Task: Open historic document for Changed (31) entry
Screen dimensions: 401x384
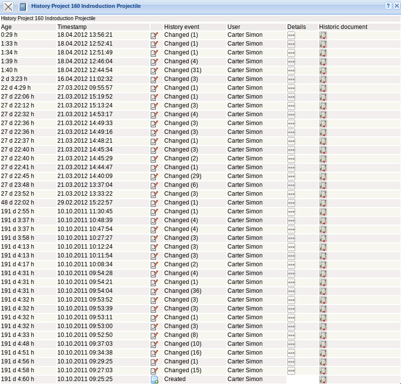Action: pyautogui.click(x=323, y=71)
